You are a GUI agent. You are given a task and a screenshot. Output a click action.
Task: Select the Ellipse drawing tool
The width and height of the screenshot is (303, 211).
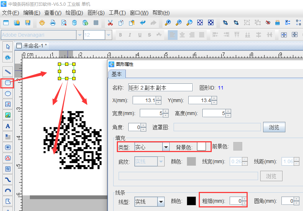point(8,93)
